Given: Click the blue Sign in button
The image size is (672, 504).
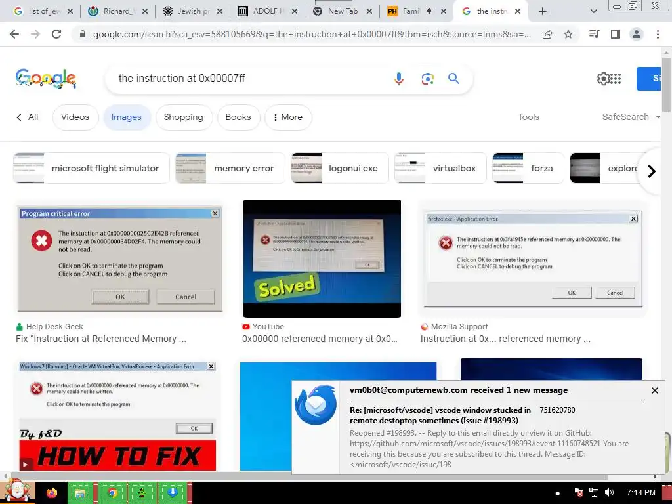Looking at the screenshot, I should point(649,79).
